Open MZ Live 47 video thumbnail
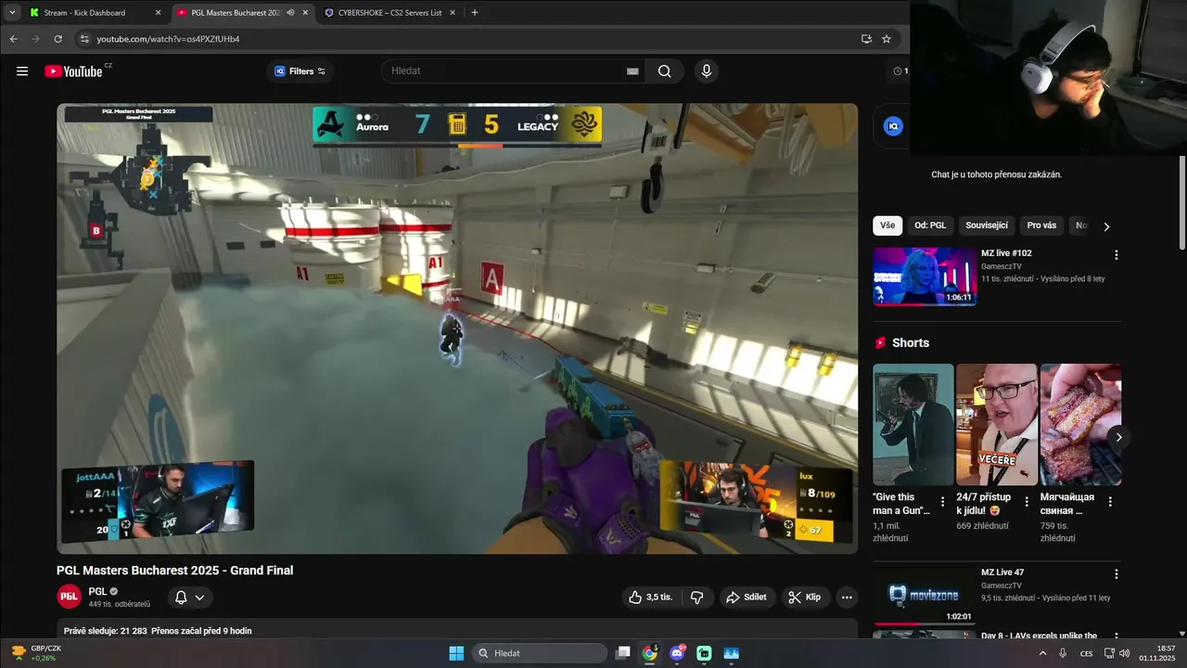The width and height of the screenshot is (1187, 668). [x=925, y=596]
